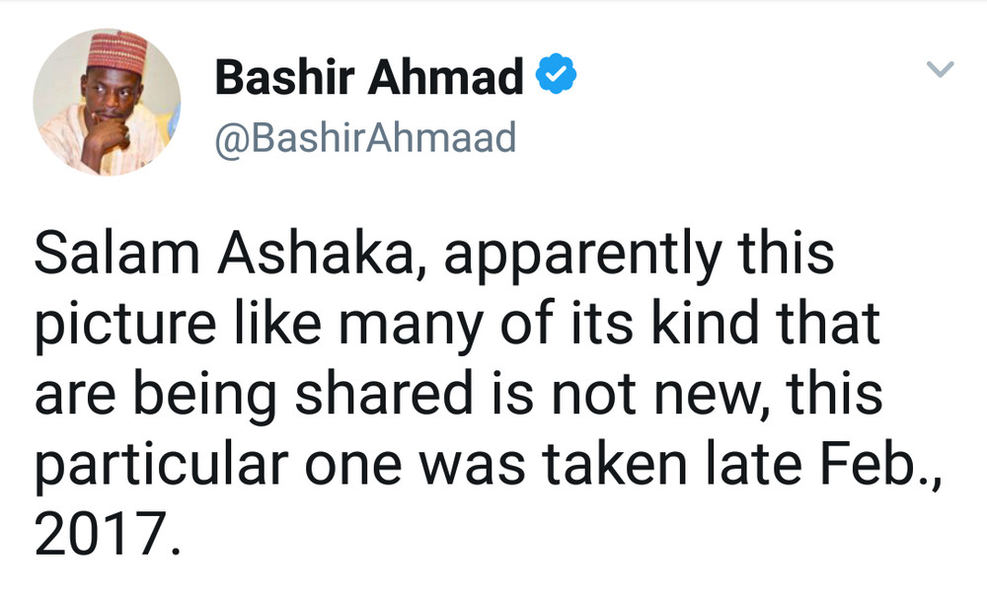Select the word "particular" in the tweet
Viewport: 987px width, 601px height.
(162, 467)
